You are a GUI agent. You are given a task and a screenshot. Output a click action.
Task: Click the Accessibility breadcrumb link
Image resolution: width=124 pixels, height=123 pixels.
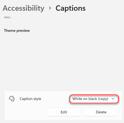pos(23,8)
